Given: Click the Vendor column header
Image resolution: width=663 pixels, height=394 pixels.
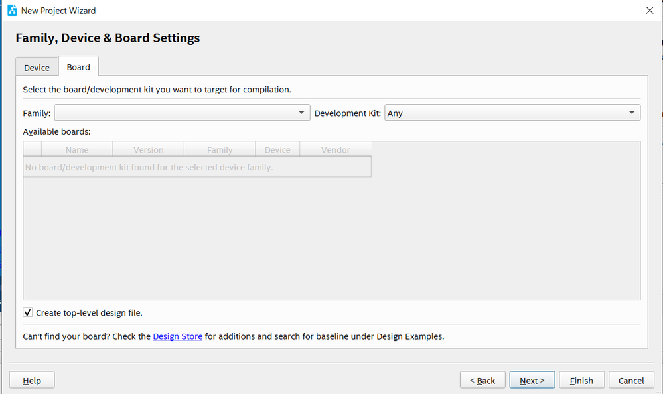Looking at the screenshot, I should click(x=335, y=150).
